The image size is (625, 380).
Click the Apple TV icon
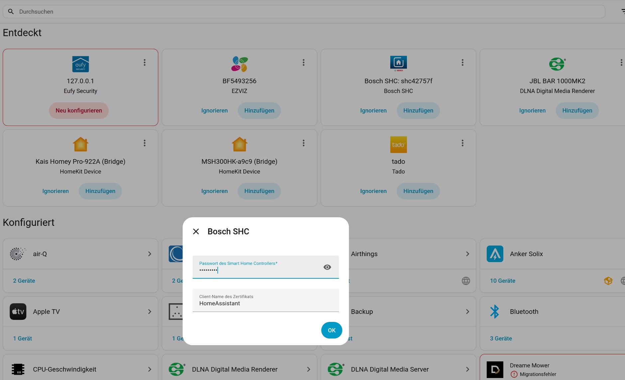coord(18,312)
